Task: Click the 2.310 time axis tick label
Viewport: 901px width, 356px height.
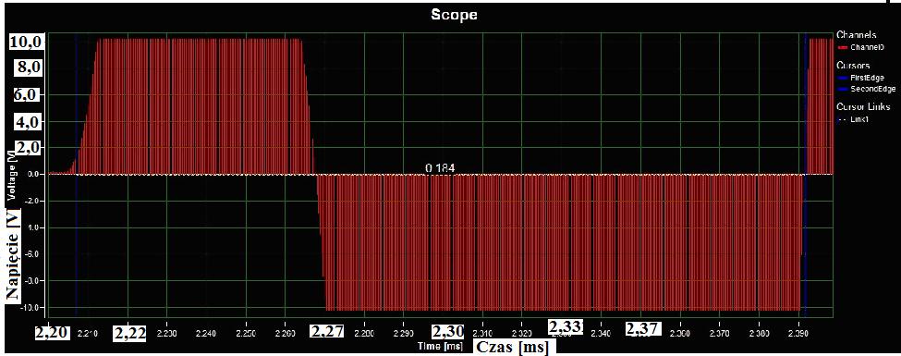Action: point(482,333)
